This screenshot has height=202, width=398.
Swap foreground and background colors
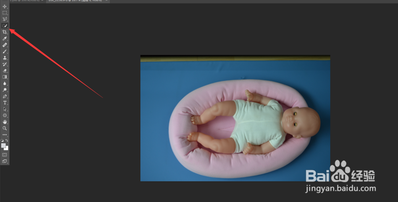click(7, 140)
